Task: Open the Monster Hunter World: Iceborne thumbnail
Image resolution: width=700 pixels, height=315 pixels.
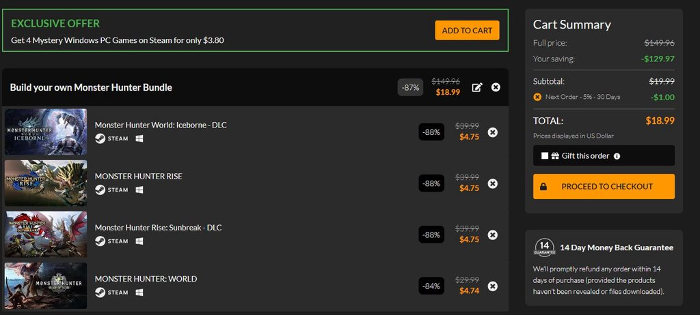Action: [x=46, y=132]
